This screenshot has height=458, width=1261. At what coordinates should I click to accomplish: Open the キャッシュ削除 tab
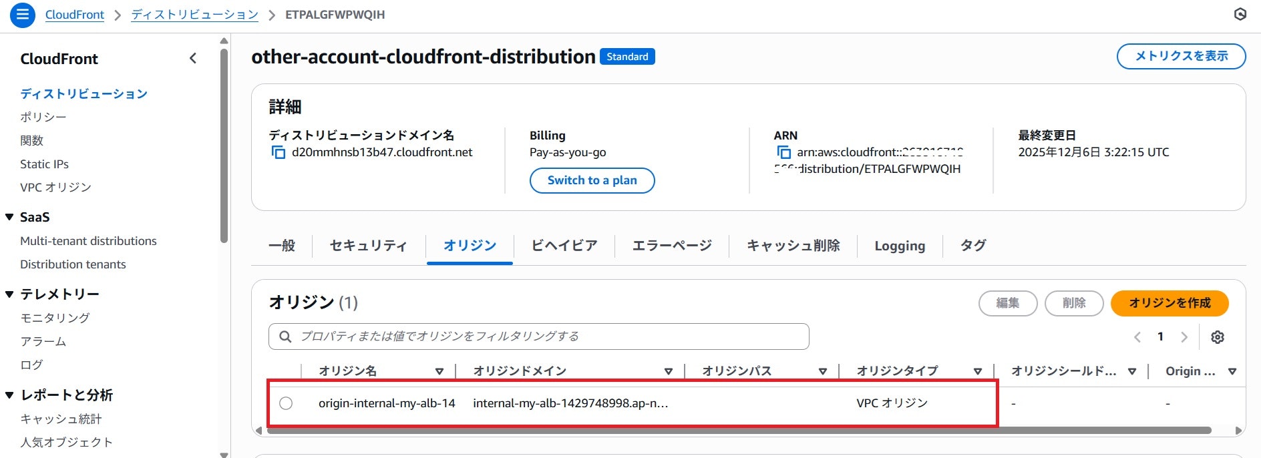pyautogui.click(x=793, y=246)
